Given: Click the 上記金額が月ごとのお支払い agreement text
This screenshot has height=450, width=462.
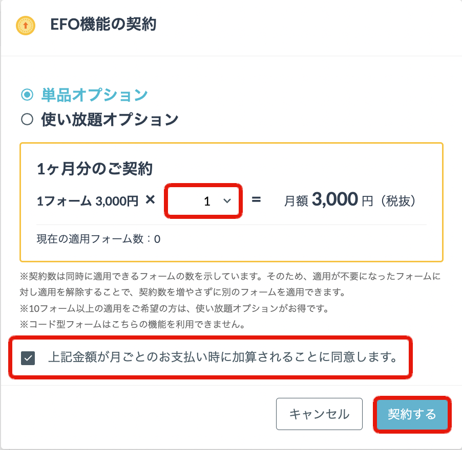Looking at the screenshot, I should click(x=223, y=357).
